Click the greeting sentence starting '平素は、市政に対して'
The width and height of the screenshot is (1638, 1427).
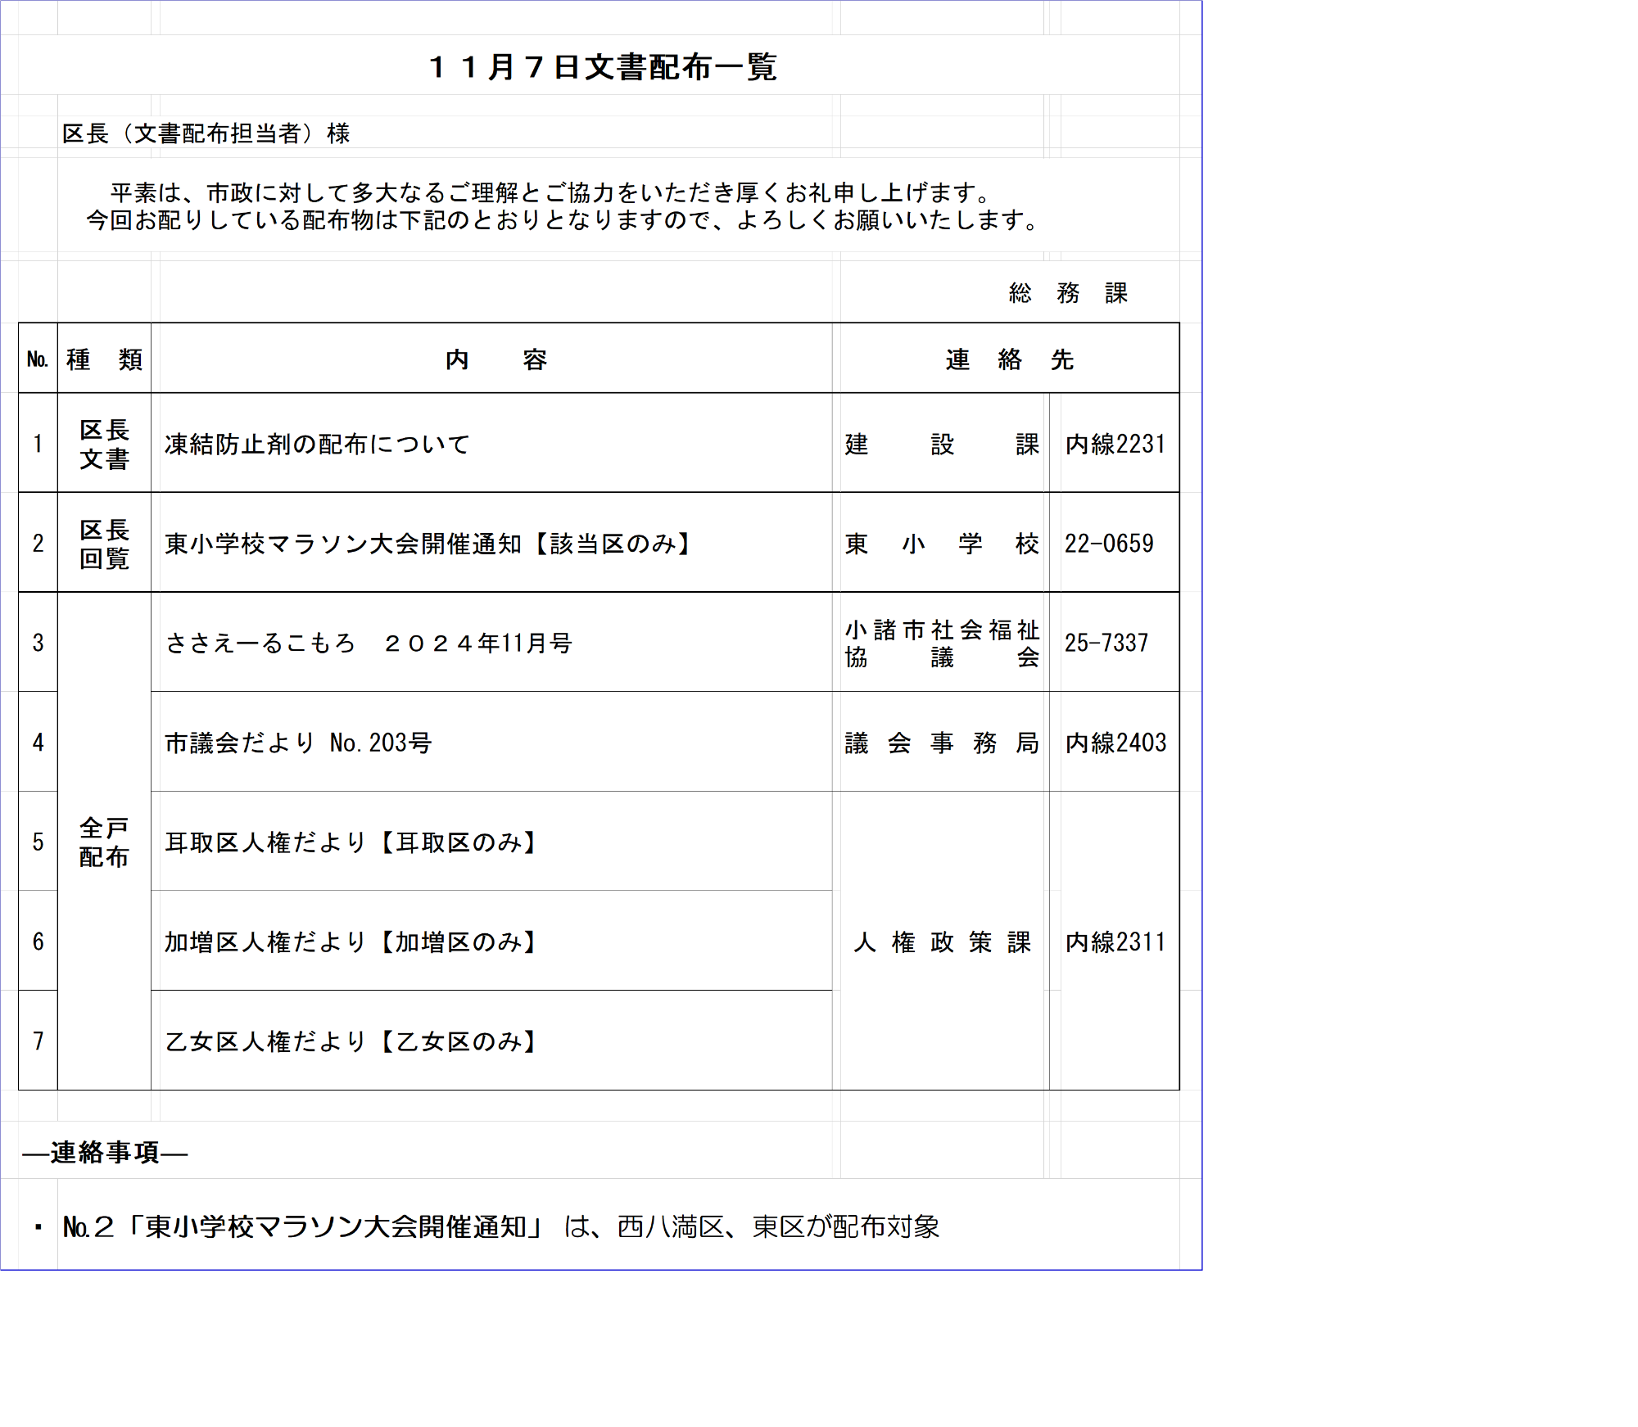click(550, 193)
